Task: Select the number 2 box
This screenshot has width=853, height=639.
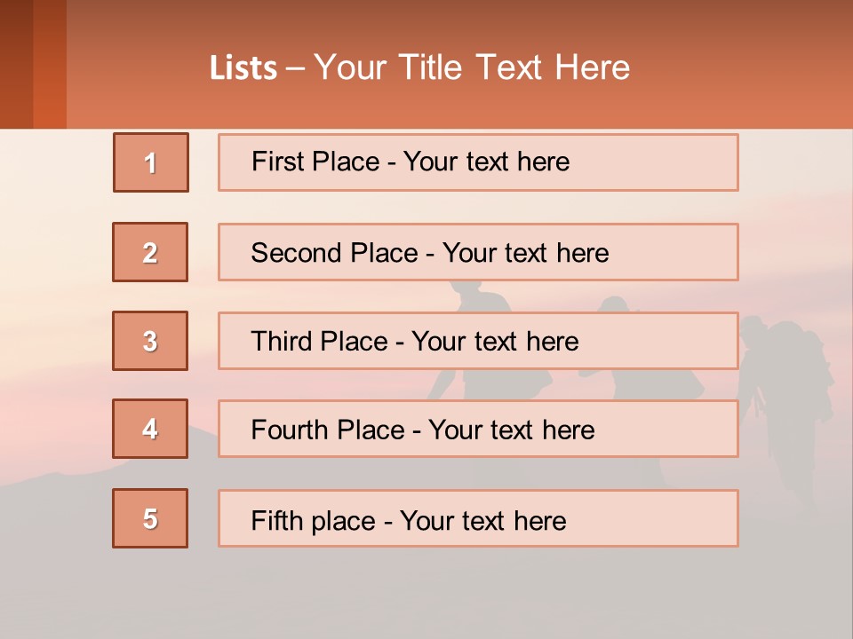Action: 150,252
